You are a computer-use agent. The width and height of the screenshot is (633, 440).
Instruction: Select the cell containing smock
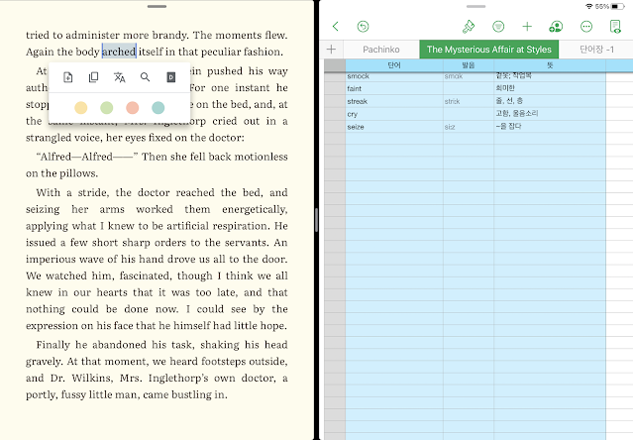click(x=394, y=76)
